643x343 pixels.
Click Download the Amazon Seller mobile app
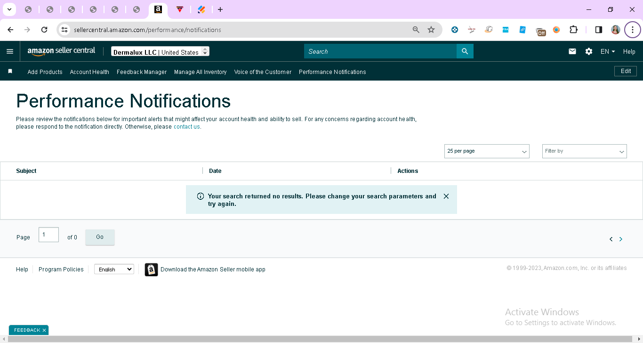pos(213,269)
